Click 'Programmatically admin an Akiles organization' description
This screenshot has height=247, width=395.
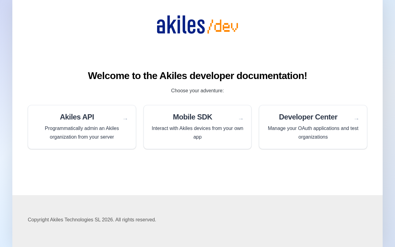point(82,133)
